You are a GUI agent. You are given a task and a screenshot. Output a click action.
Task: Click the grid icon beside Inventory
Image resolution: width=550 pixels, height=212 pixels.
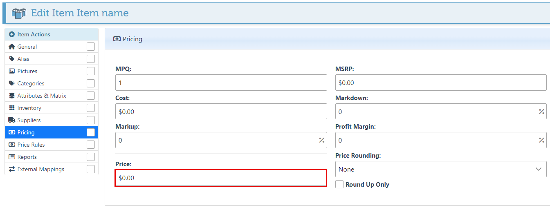(12, 108)
